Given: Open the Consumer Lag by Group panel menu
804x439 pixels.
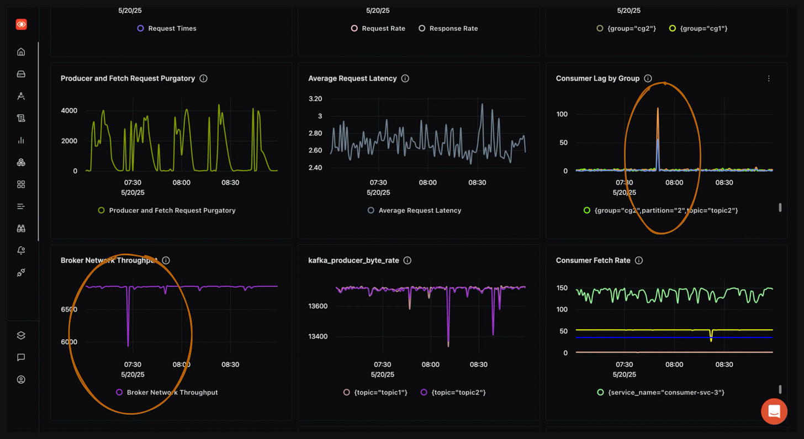Looking at the screenshot, I should point(769,78).
